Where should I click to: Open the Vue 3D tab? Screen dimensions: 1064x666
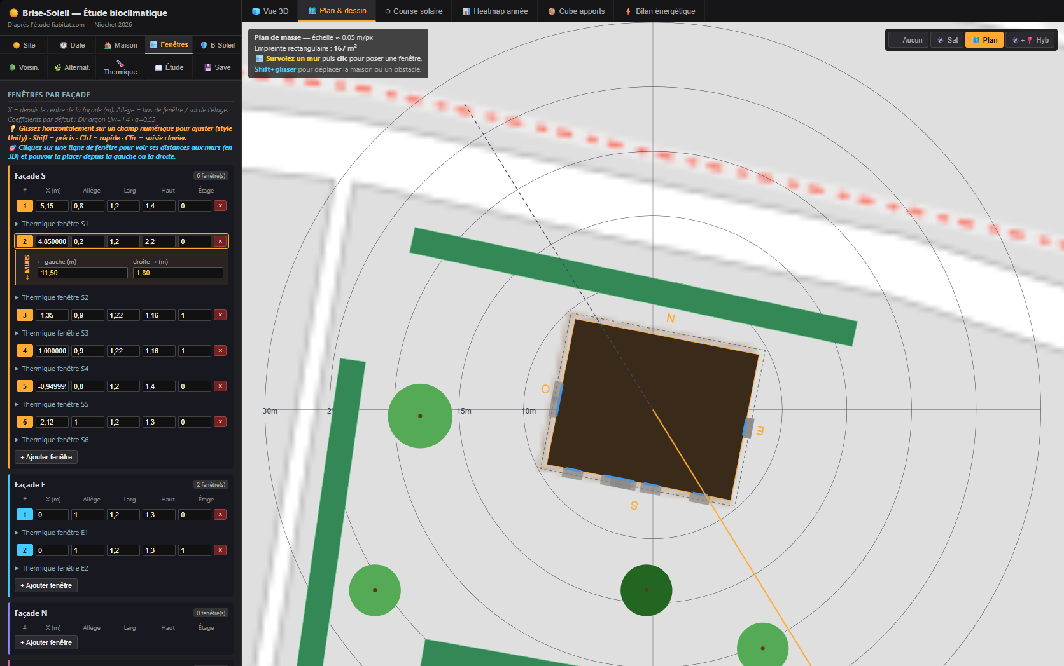click(x=270, y=11)
